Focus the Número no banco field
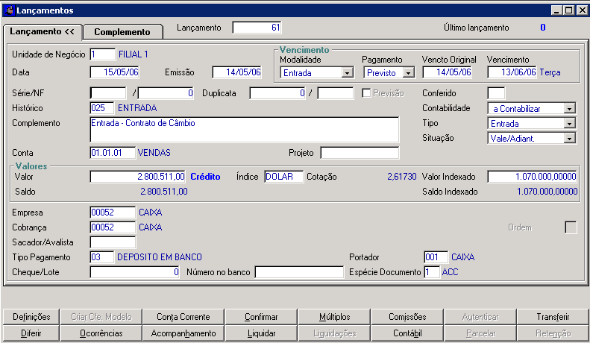590x343 pixels. (300, 272)
